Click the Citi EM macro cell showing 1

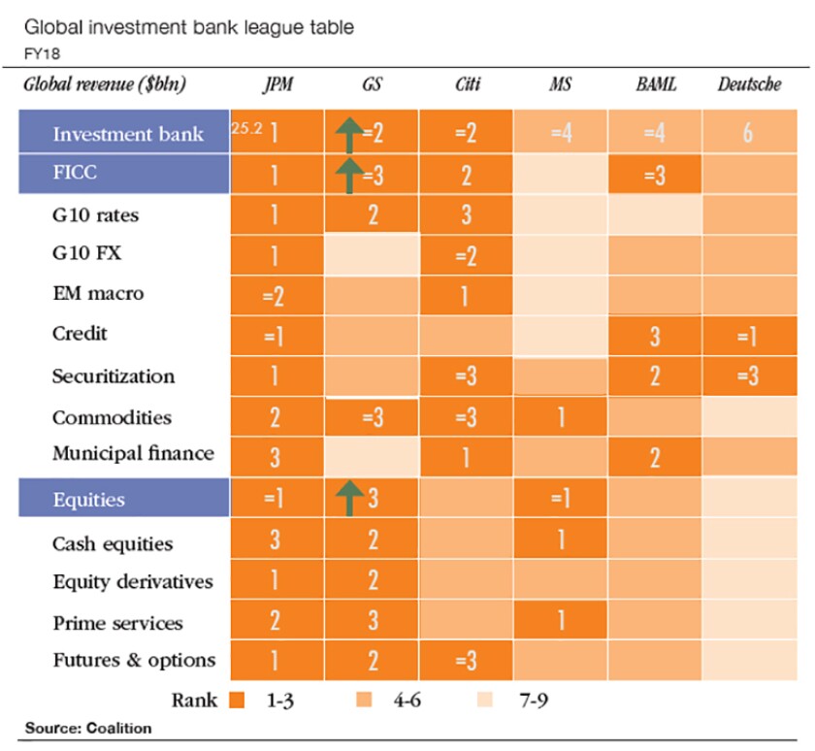pos(466,295)
